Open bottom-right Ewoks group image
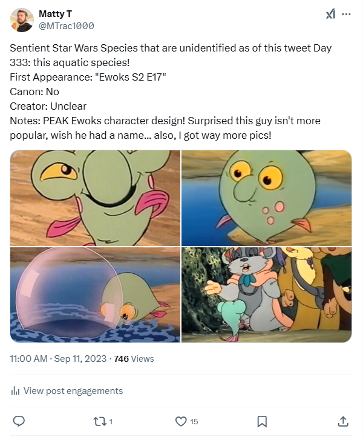This screenshot has height=437, width=363. [x=267, y=295]
